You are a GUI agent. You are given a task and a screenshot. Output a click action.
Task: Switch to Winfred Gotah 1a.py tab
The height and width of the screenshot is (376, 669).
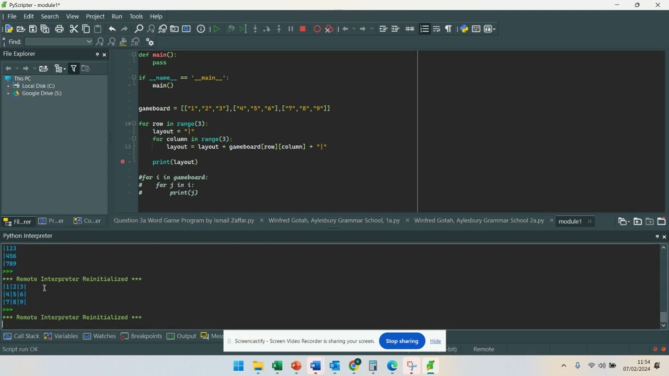point(334,220)
